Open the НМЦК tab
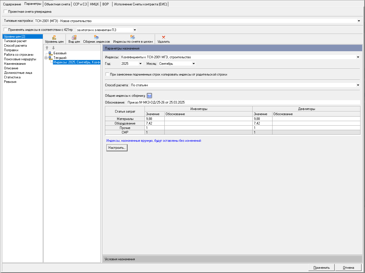The width and height of the screenshot is (365, 273). coord(94,4)
